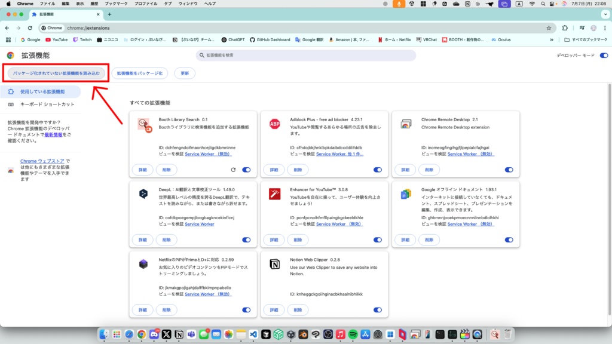Turn off the デベロッパーモード toggle
Screen dimensions: 612x344
click(604, 54)
